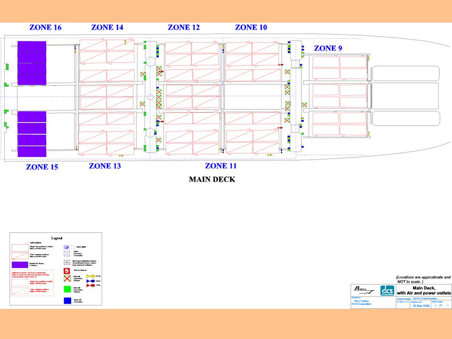Image resolution: width=452 pixels, height=339 pixels.
Task: Pick the purple reefer container swatch in legend
Action: point(20,265)
